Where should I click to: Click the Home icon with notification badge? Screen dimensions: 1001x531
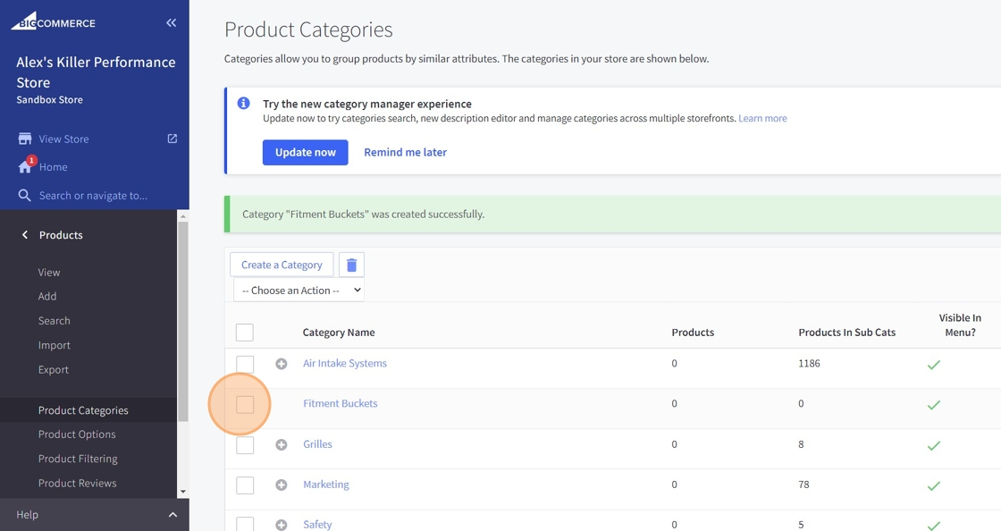pyautogui.click(x=25, y=167)
